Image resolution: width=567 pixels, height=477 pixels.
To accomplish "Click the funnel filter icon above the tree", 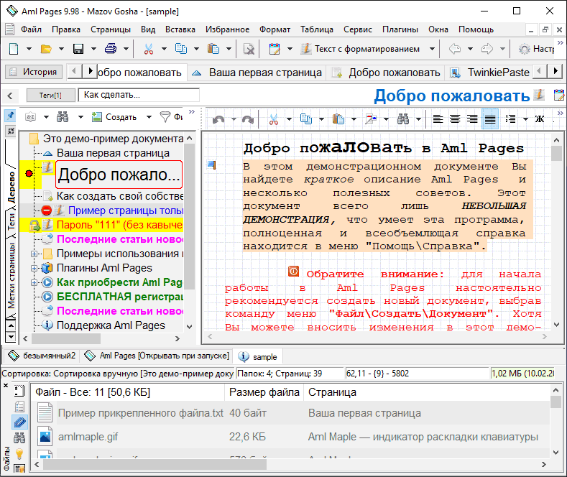I will 165,116.
